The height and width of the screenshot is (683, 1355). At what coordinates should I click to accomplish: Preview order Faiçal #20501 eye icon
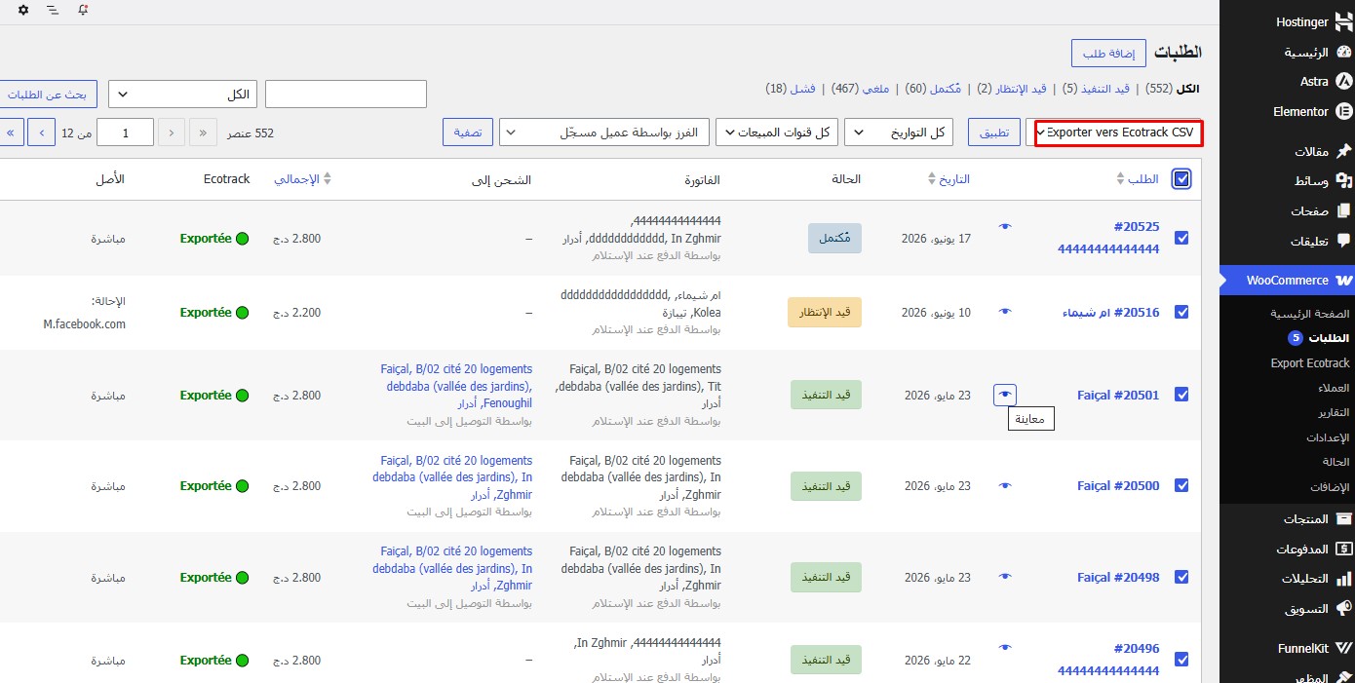1005,395
